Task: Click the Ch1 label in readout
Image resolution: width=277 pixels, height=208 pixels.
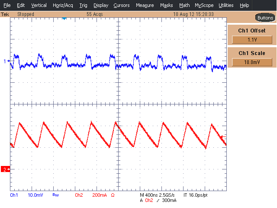Action: pyautogui.click(x=14, y=195)
